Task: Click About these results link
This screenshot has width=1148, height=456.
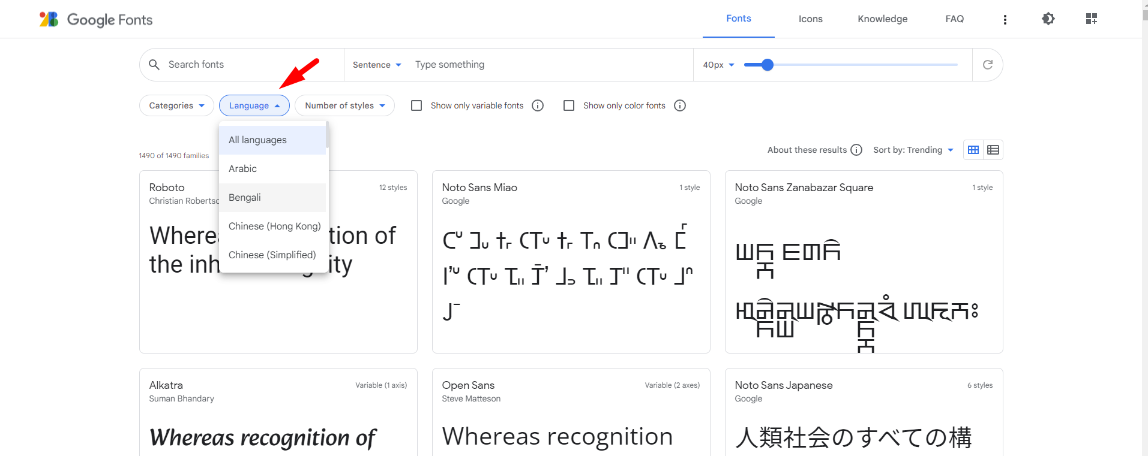Action: click(807, 150)
